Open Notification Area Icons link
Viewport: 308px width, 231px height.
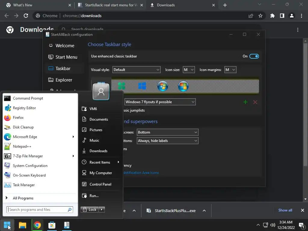(x=141, y=173)
